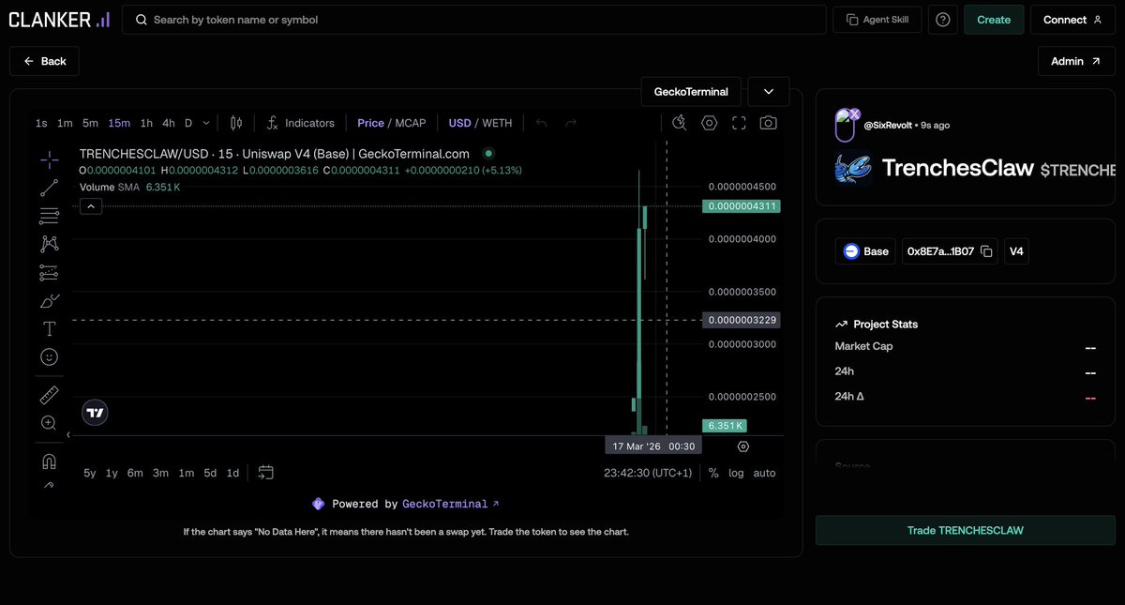Click the TradingView logo badge
This screenshot has height=605, width=1125.
click(x=95, y=412)
